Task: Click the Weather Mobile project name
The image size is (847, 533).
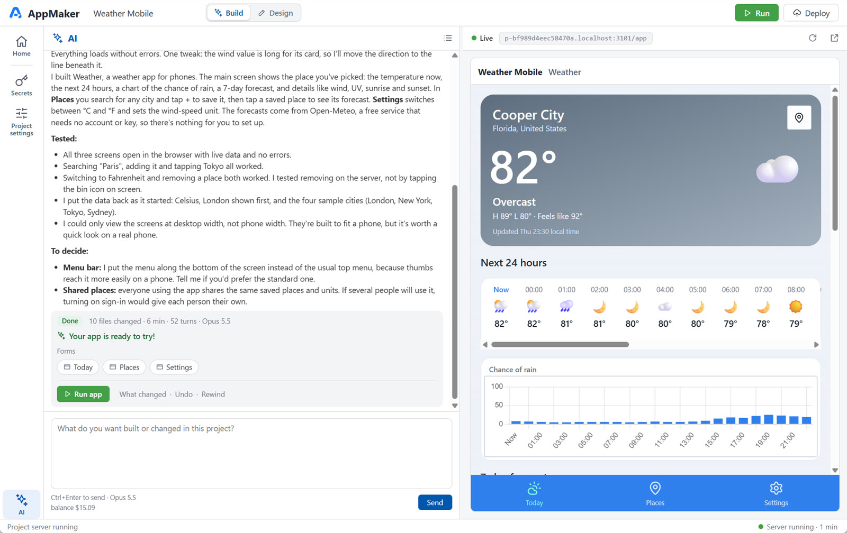Action: (123, 13)
